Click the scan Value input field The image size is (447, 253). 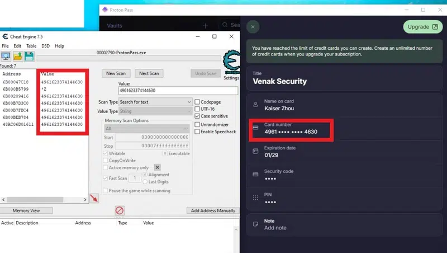(x=178, y=91)
